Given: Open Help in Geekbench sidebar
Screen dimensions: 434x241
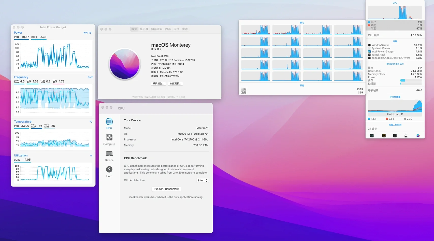Looking at the screenshot, I should 109,172.
